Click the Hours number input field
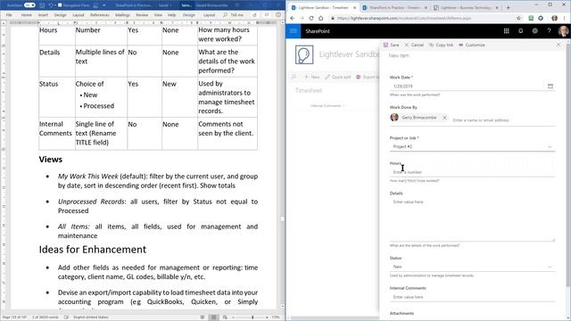The image size is (571, 321). (472, 172)
